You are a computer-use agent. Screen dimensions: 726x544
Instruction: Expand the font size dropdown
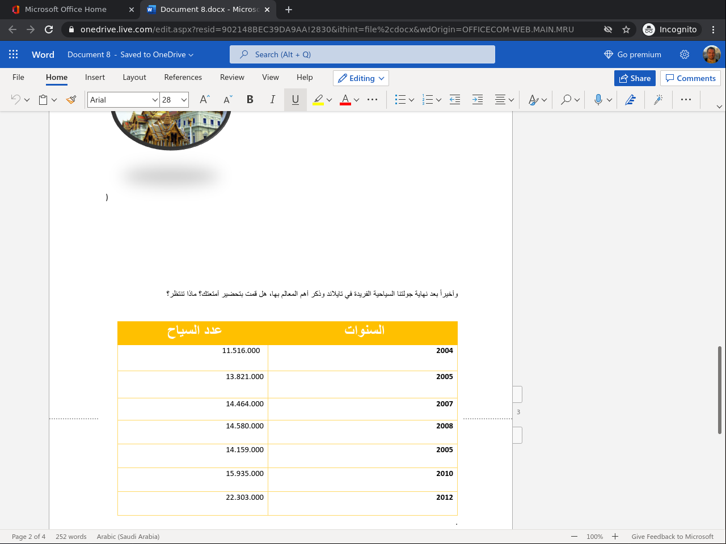coord(184,100)
